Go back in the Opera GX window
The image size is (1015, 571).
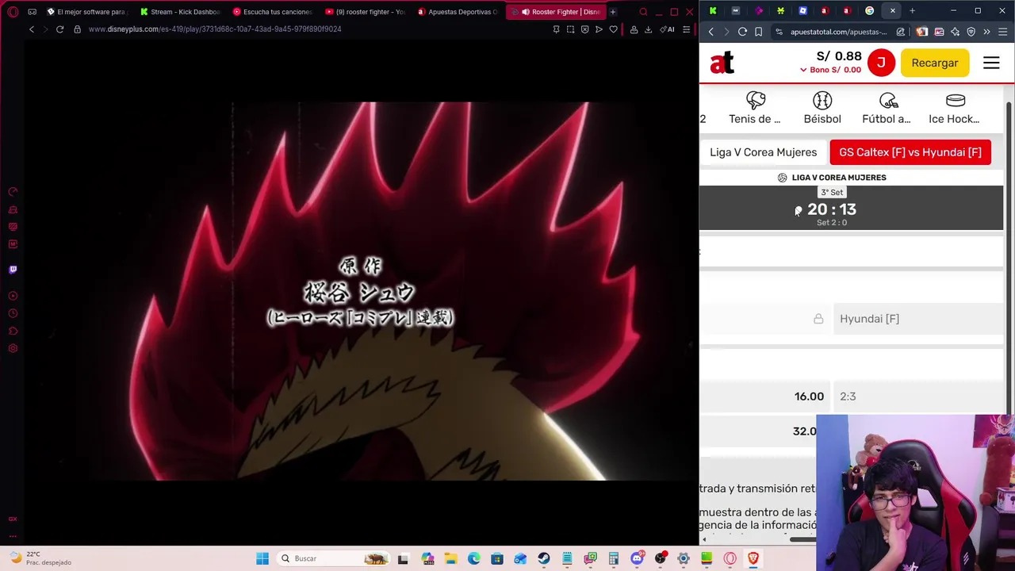32,29
